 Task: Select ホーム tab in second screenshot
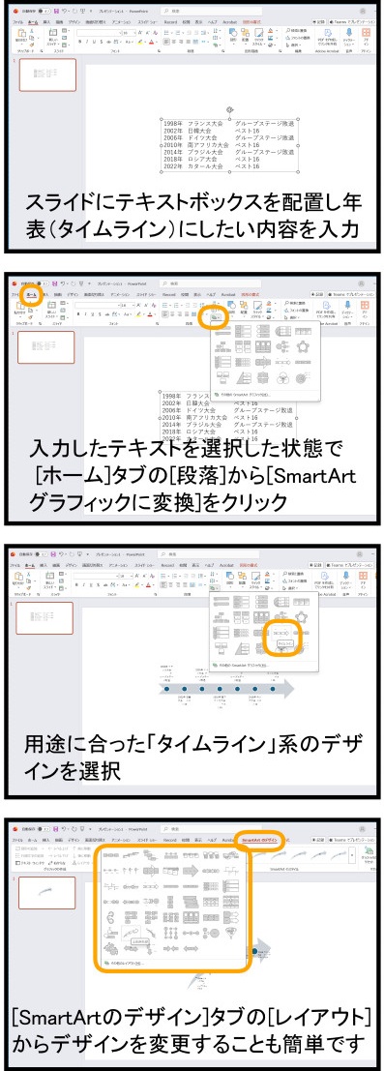tap(31, 294)
